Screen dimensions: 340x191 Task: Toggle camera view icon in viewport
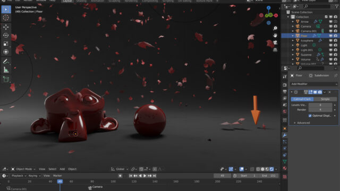[275, 42]
